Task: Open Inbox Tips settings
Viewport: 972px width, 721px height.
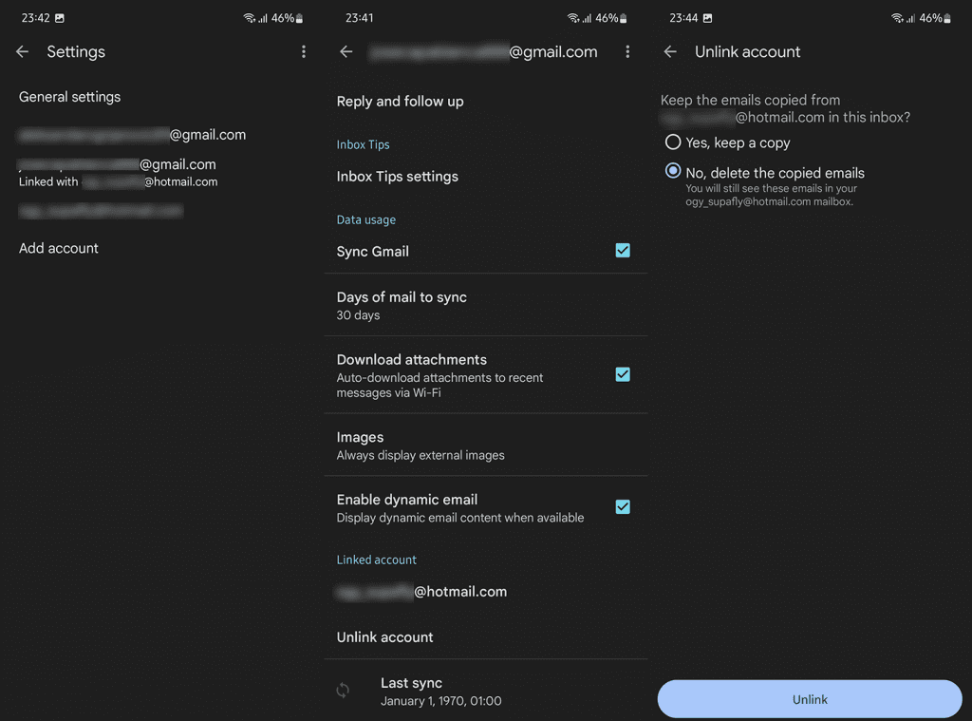Action: coord(397,176)
